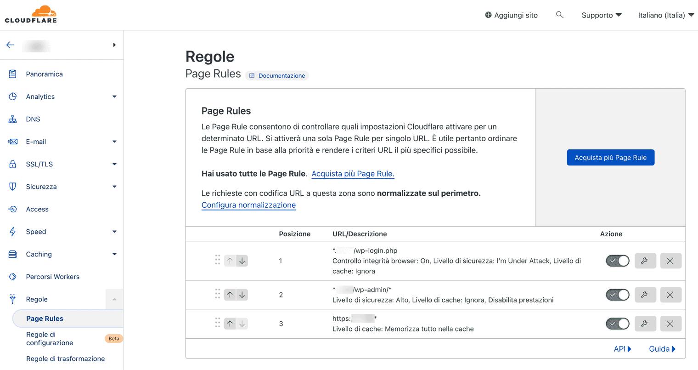Screen dimensions: 698x370
Task: Open DNS in the sidebar
Action: (x=33, y=119)
